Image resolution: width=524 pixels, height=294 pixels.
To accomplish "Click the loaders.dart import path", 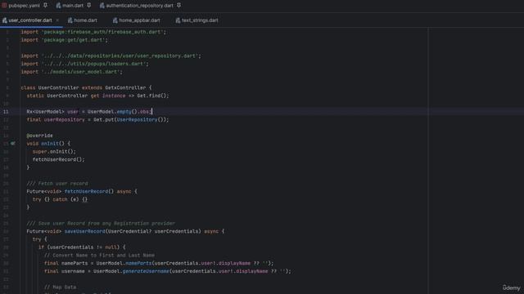I will click(93, 64).
